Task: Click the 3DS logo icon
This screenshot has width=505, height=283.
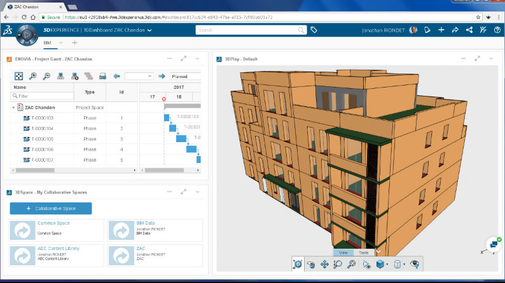Action: [x=8, y=30]
